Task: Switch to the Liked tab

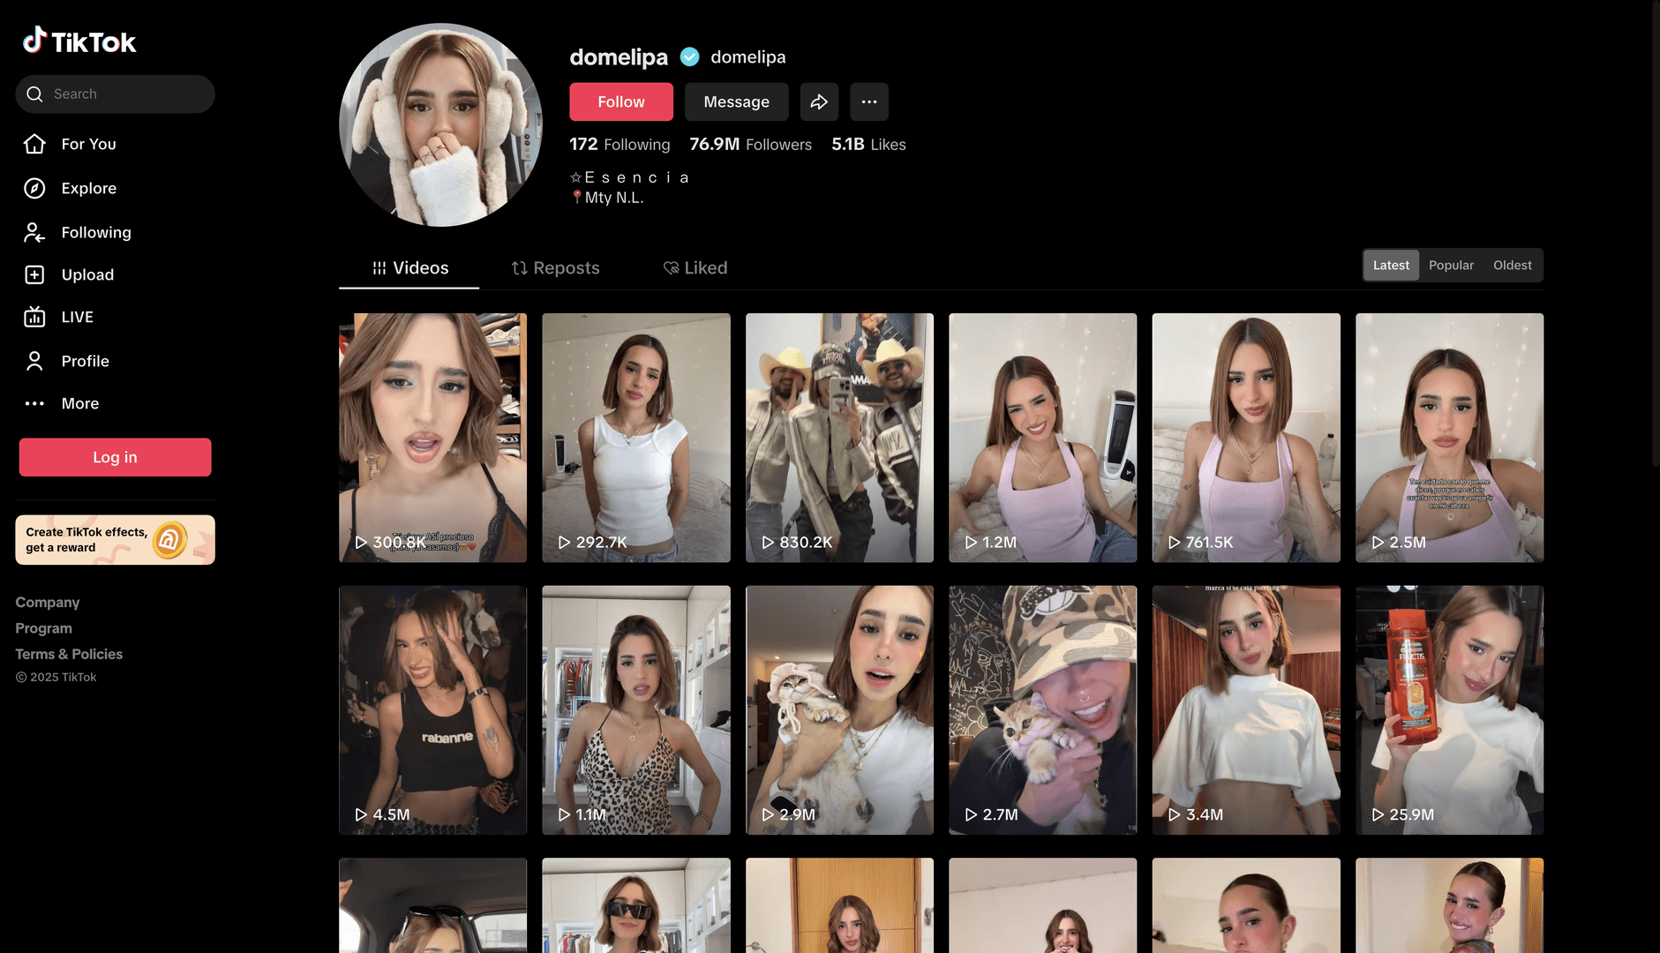Action: tap(695, 267)
